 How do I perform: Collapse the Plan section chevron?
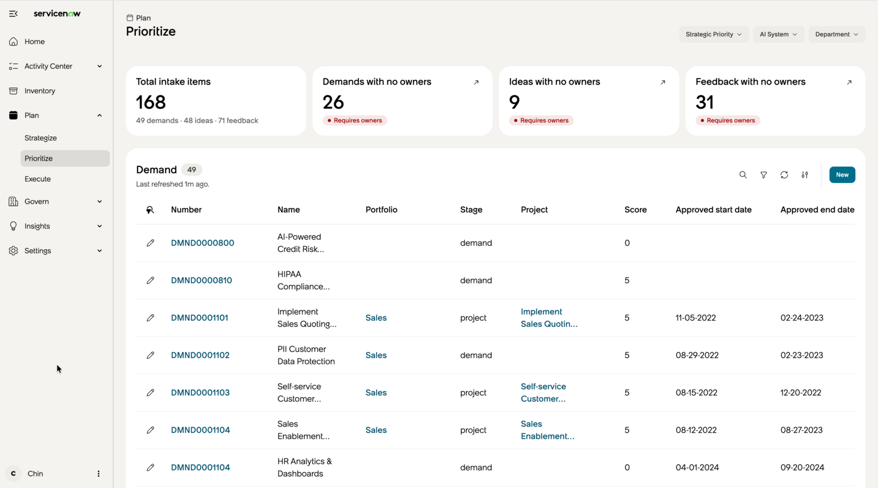(x=99, y=115)
